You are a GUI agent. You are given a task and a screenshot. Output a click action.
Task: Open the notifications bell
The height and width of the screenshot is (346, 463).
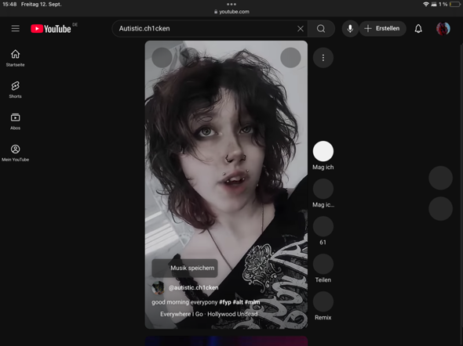[x=418, y=28]
